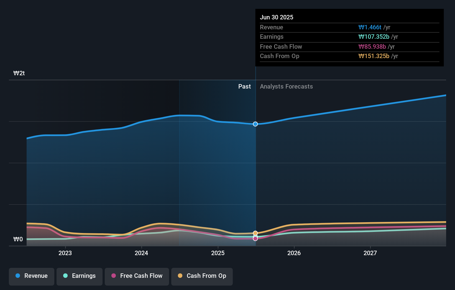Image resolution: width=455 pixels, height=290 pixels.
Task: Toggle the Earnings legend indicator dot
Action: point(65,276)
